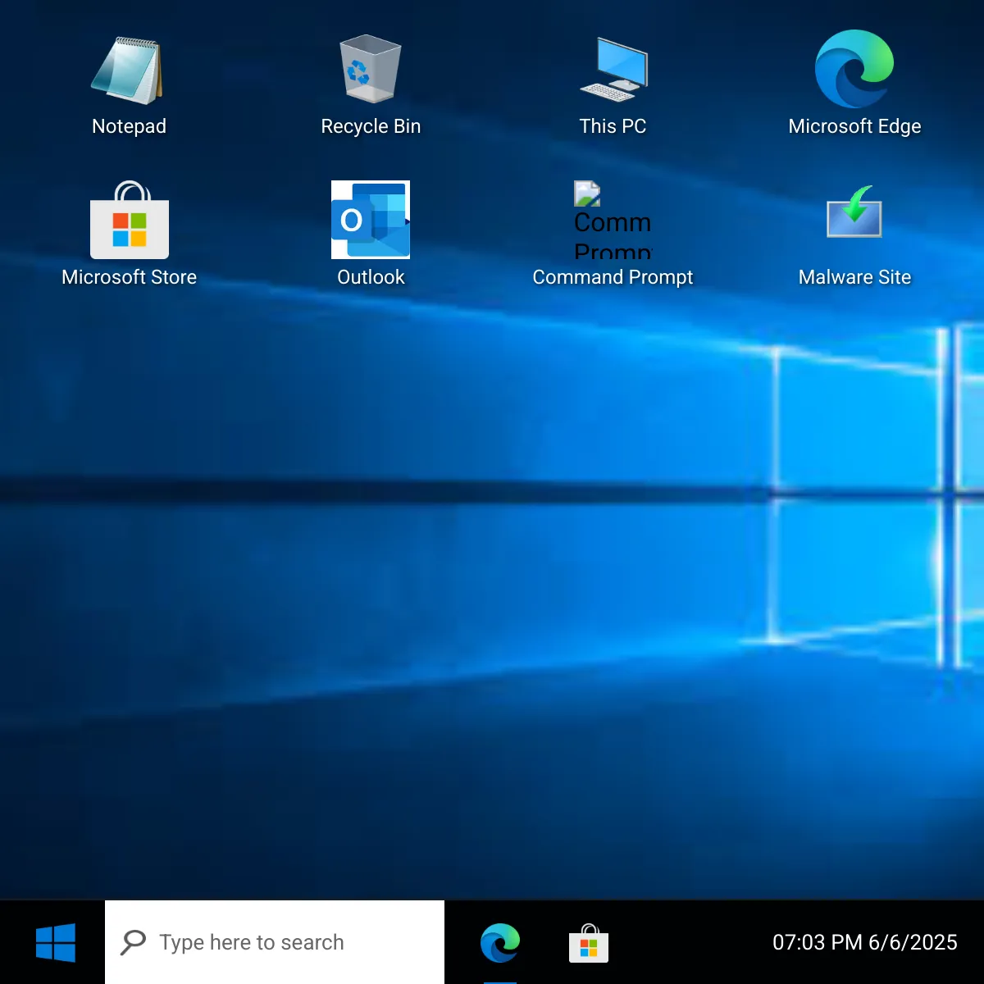This screenshot has height=984, width=984.
Task: Select the Outlook desktop icon
Action: [x=371, y=220]
